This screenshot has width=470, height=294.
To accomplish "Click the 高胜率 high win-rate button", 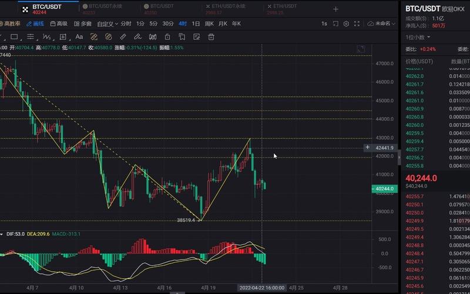I will [10, 24].
